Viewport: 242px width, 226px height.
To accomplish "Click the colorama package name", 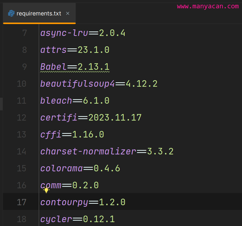I will point(61,168).
